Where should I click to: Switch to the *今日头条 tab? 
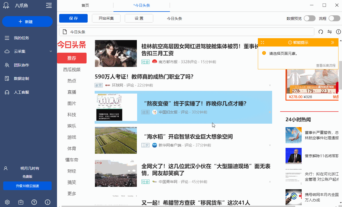point(142,5)
